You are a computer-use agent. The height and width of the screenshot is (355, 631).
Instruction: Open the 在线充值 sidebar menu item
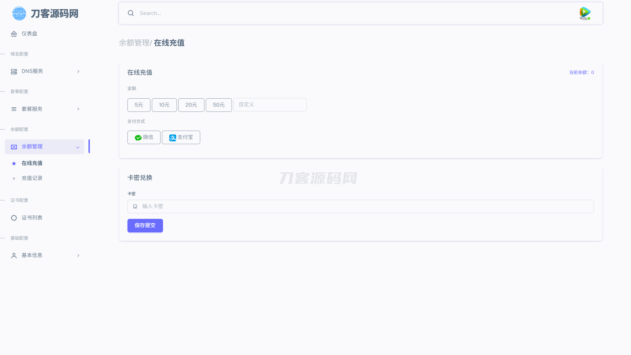point(32,163)
